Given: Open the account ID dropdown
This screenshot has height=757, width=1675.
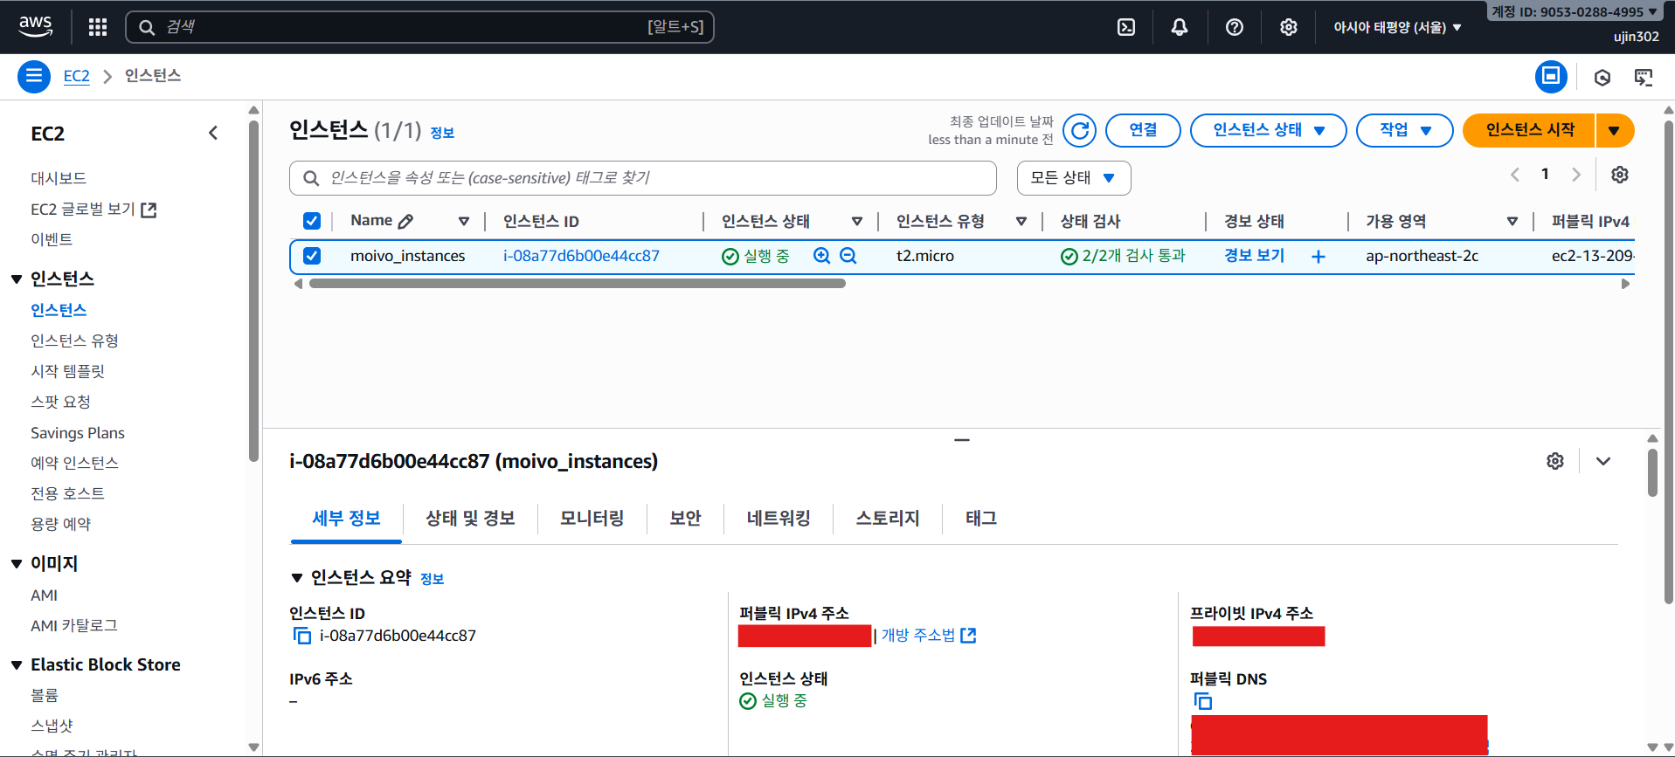Looking at the screenshot, I should [x=1574, y=11].
